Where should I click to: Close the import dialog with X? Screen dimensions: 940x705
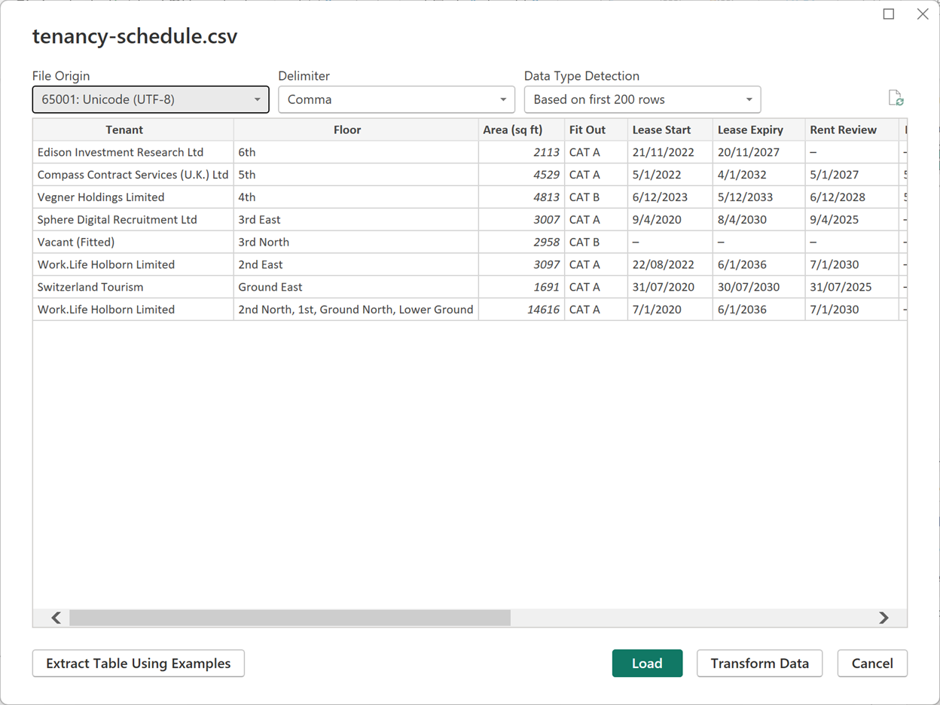click(923, 14)
